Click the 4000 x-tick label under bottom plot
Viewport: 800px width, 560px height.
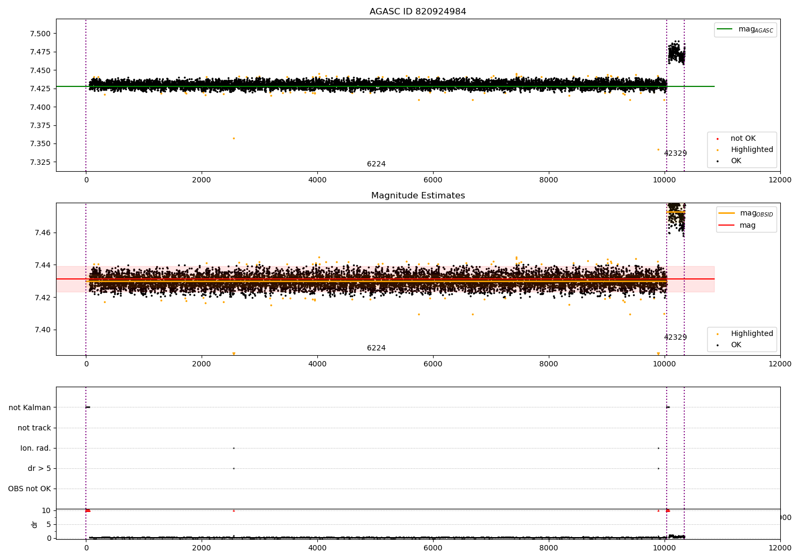[317, 548]
